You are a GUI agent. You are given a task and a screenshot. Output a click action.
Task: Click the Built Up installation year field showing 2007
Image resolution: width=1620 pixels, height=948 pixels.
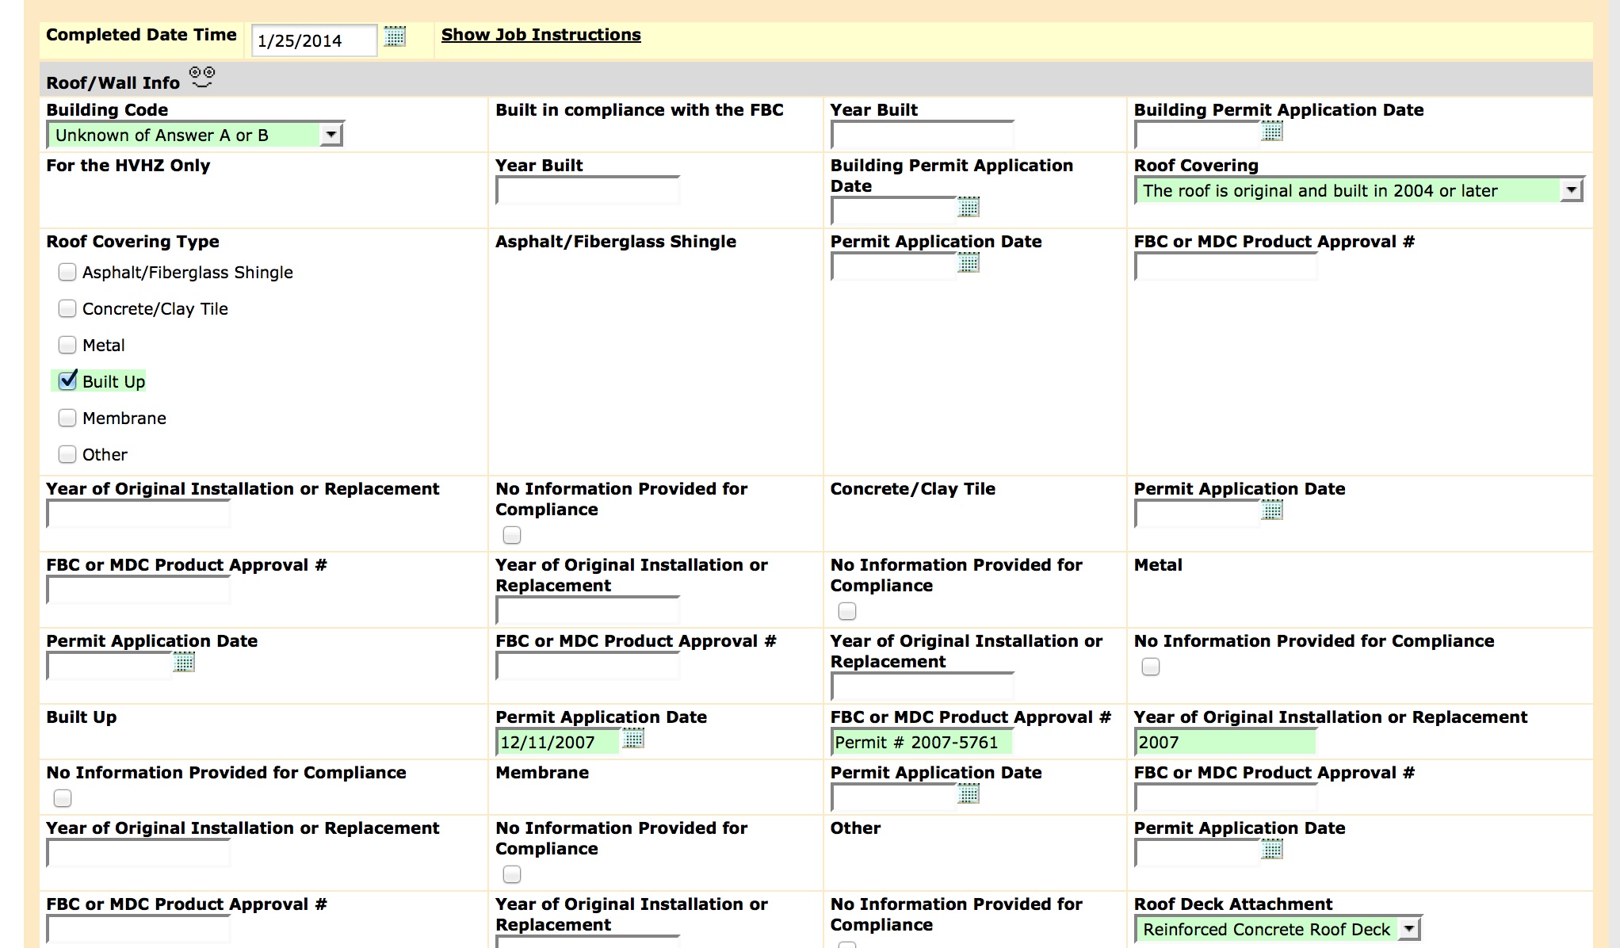1225,742
